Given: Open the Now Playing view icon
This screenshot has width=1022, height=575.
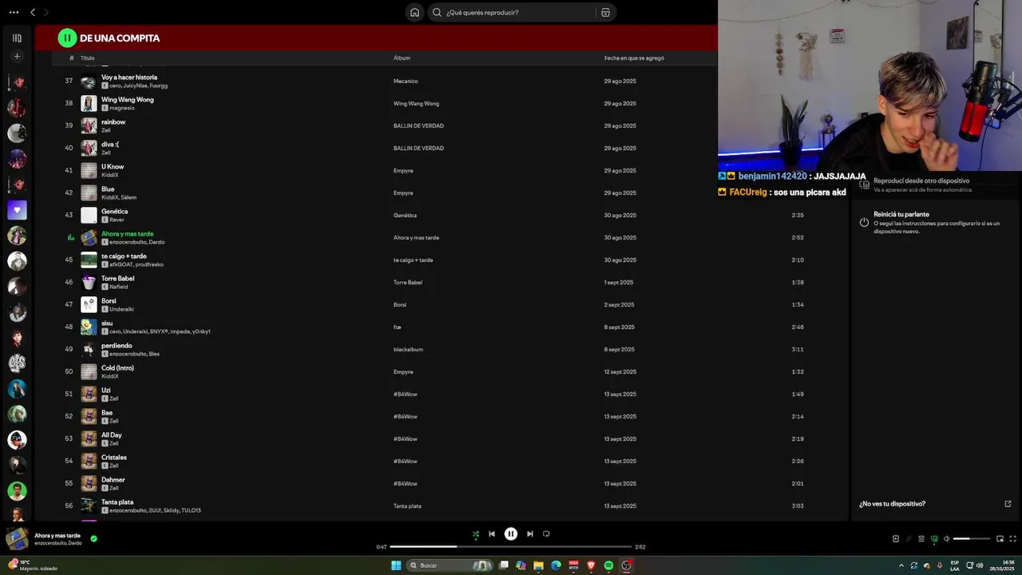Looking at the screenshot, I should click(895, 539).
